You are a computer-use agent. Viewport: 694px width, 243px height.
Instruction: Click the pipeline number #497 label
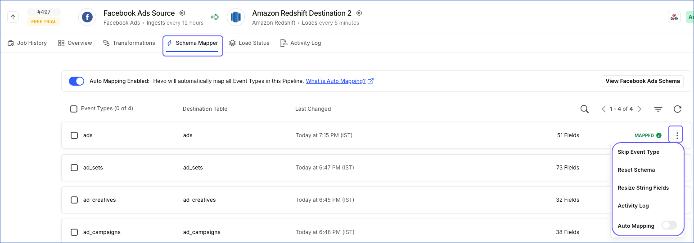(x=44, y=12)
